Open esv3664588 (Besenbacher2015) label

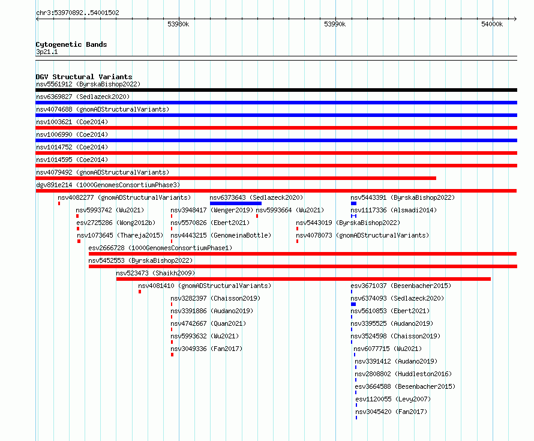click(405, 386)
